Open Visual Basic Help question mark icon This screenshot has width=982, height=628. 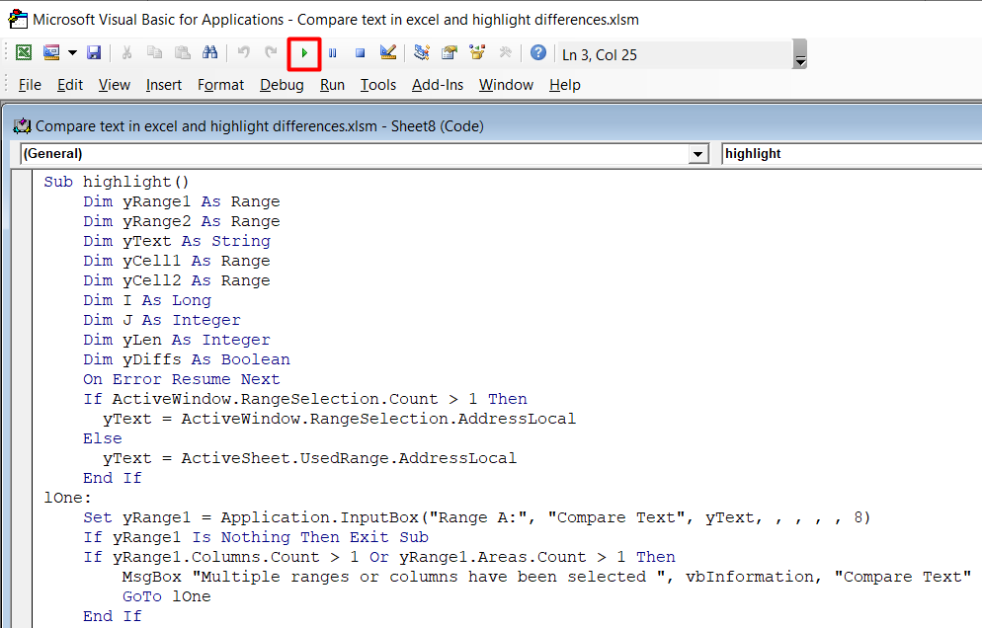pyautogui.click(x=538, y=53)
